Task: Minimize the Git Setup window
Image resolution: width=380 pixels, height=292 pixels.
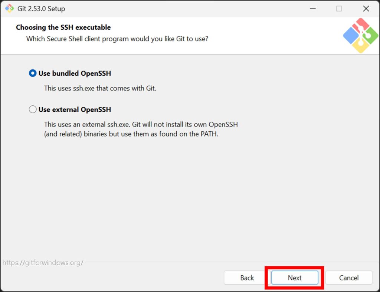Action: click(312, 9)
